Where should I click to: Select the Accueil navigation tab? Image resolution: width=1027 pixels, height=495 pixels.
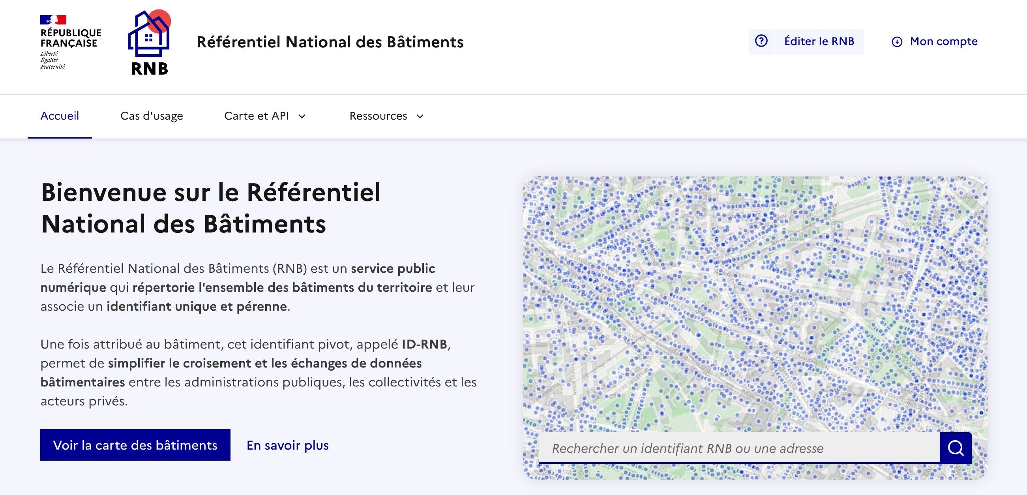point(60,116)
